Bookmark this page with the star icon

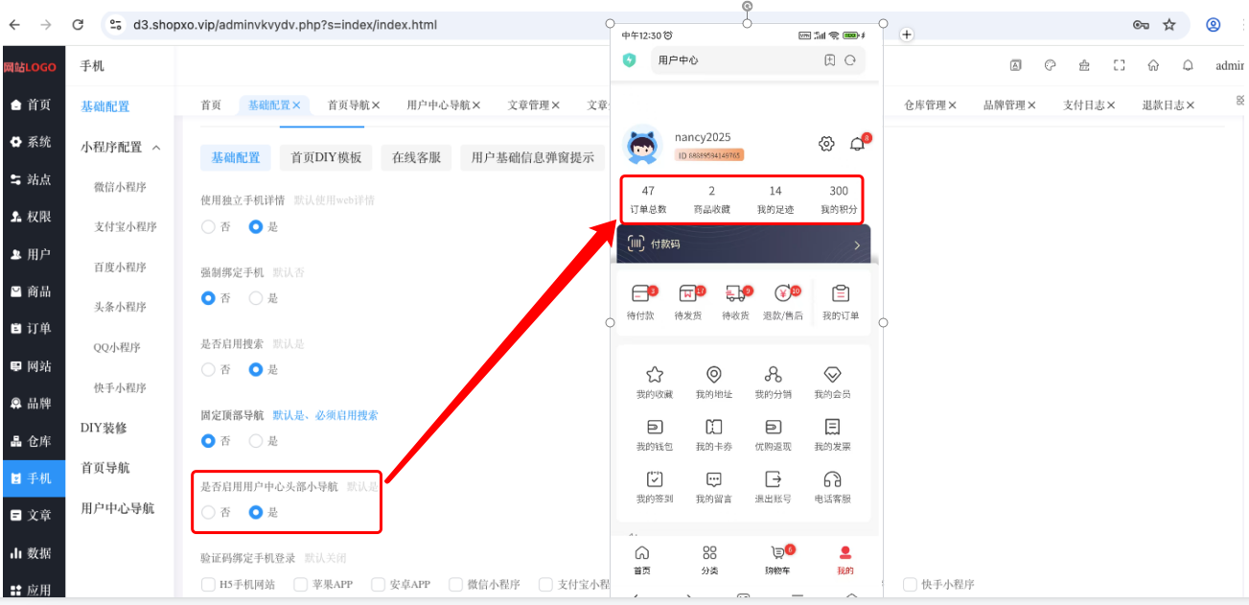(1169, 25)
